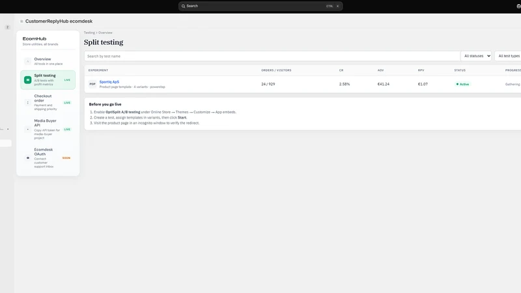This screenshot has width=521, height=293.
Task: Click the Checkout order sidebar icon
Action: (x=27, y=103)
